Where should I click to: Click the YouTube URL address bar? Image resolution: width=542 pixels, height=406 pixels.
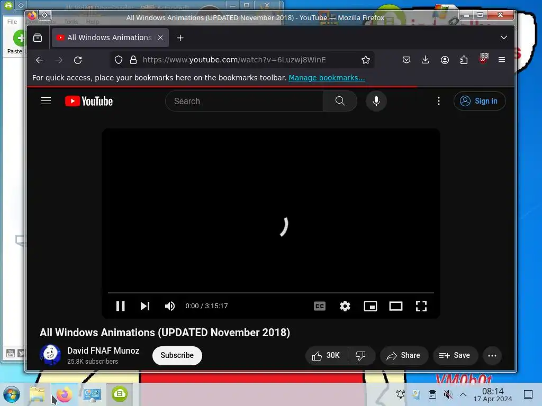tap(234, 60)
